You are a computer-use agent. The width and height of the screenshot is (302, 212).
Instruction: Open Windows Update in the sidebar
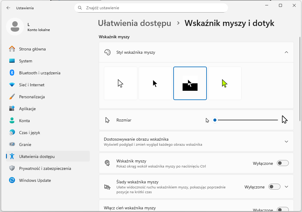coord(35,180)
